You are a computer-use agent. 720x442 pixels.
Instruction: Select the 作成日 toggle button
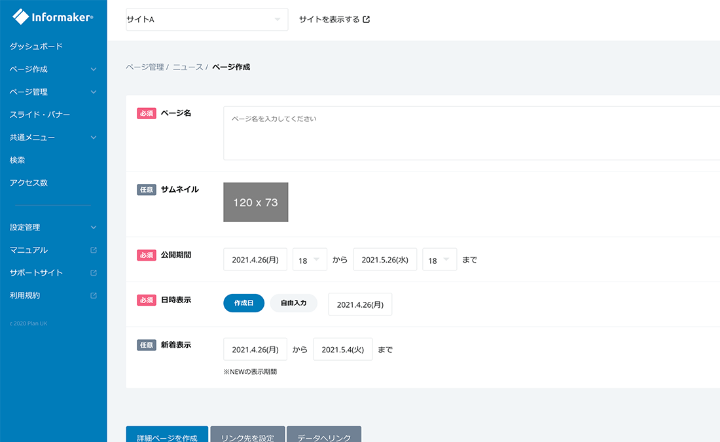[243, 303]
